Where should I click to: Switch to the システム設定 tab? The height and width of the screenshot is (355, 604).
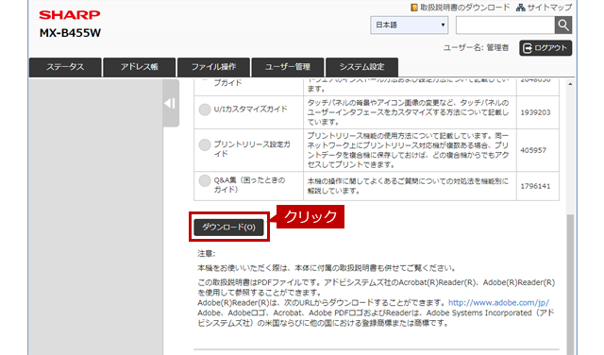pos(361,67)
